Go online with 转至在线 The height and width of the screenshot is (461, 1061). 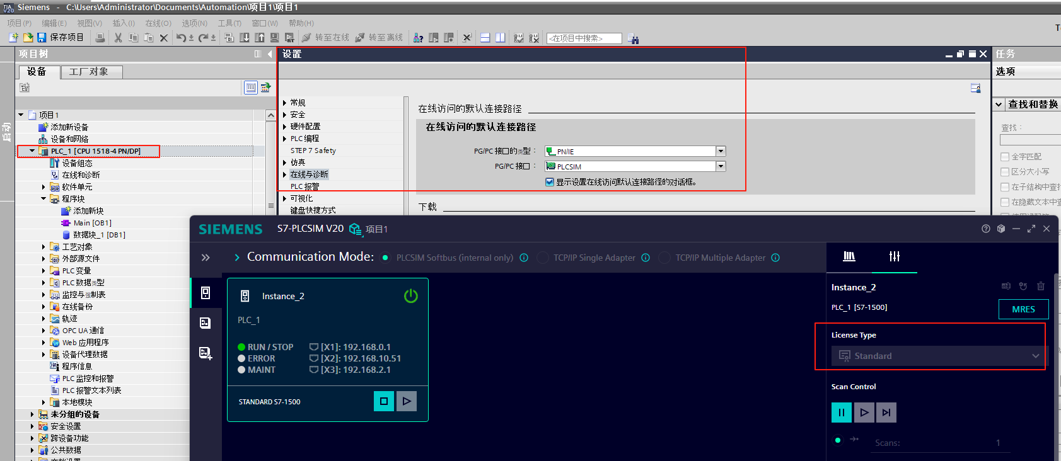[x=325, y=38]
